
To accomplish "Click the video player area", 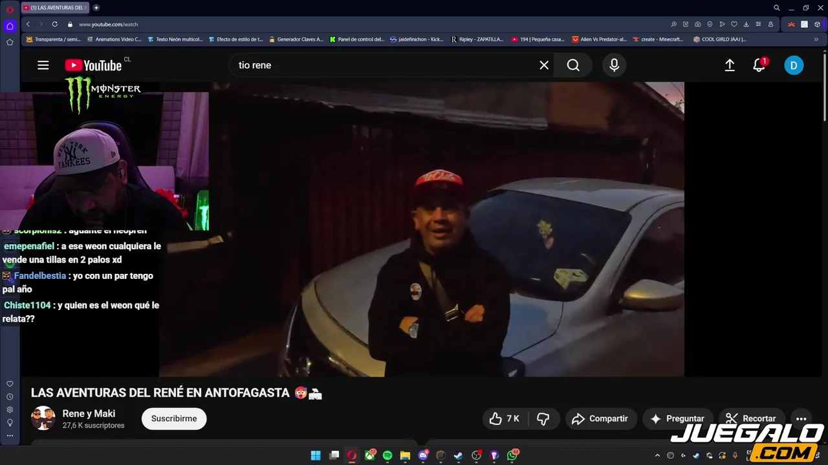I will tap(421, 229).
